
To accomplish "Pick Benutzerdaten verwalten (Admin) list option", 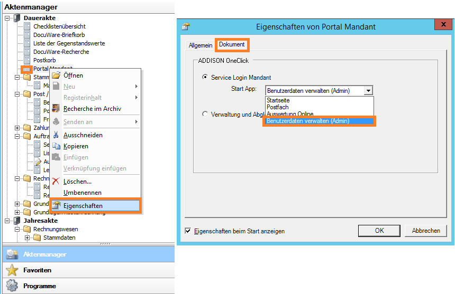I will pyautogui.click(x=320, y=121).
